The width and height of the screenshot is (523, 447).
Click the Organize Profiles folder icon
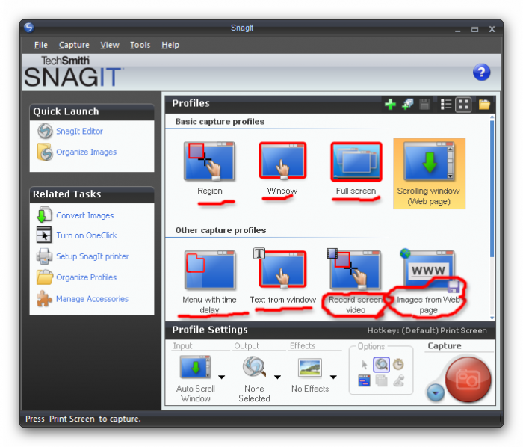[44, 277]
